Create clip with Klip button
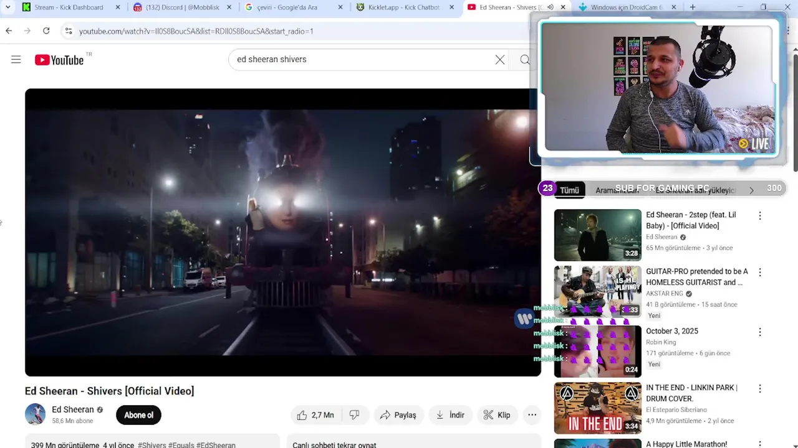798x448 pixels. [x=497, y=415]
